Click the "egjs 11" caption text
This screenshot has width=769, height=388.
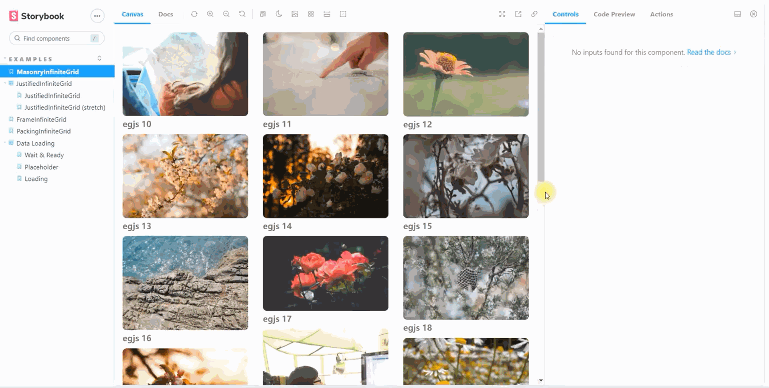277,124
